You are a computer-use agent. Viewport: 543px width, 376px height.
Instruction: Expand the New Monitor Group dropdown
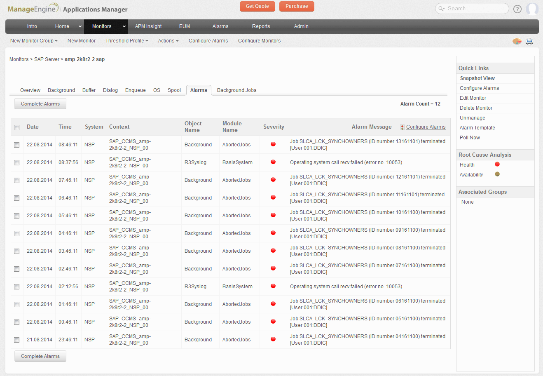[34, 41]
